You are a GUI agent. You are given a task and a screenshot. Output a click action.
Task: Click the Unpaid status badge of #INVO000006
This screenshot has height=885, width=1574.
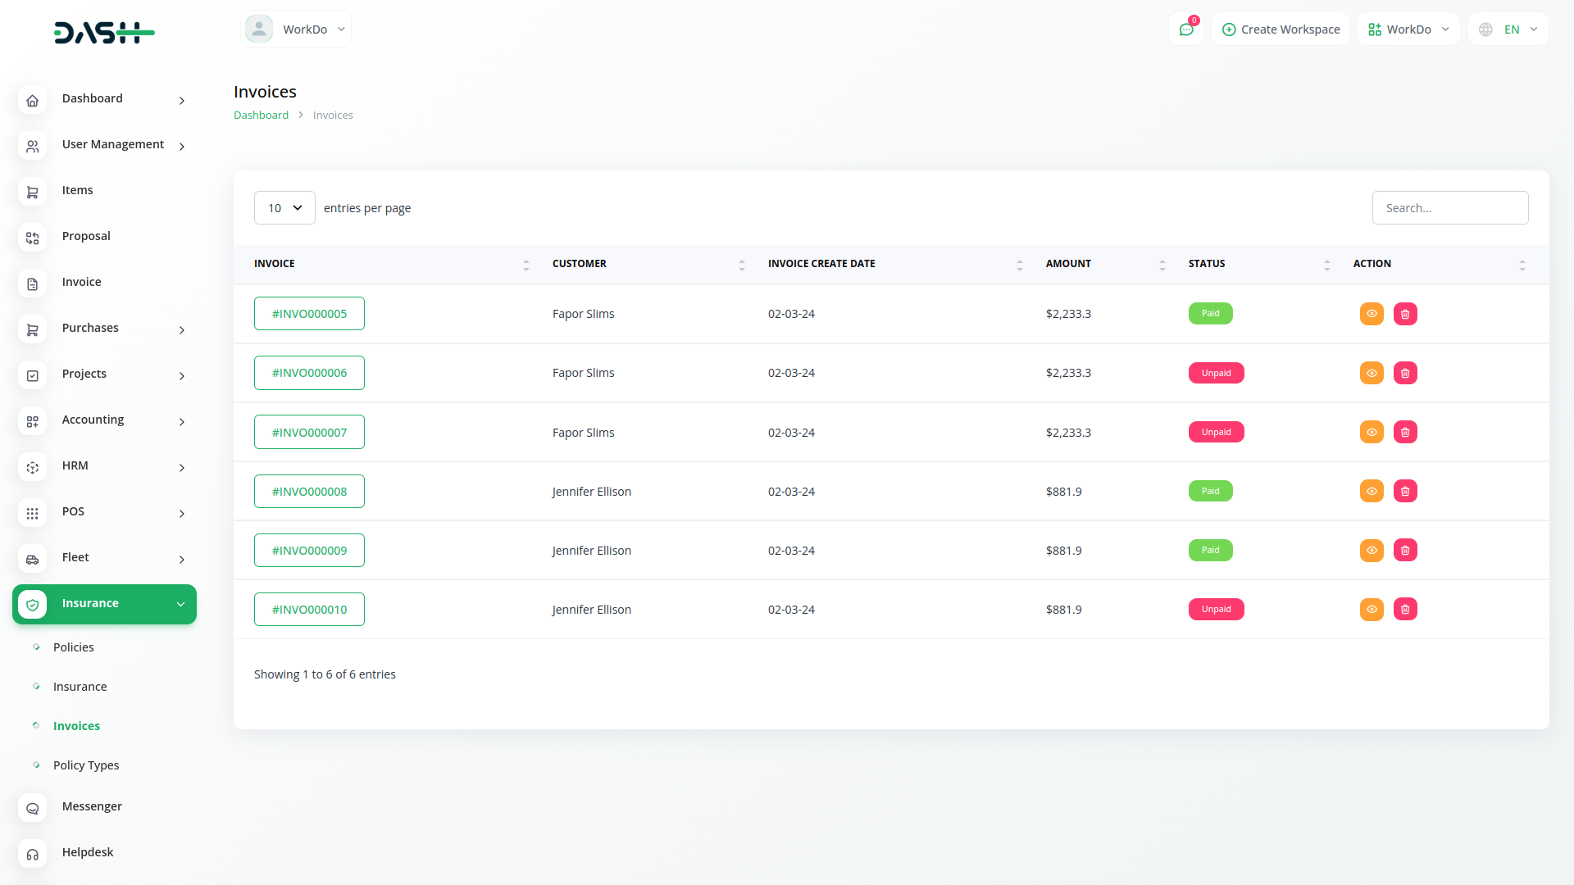coord(1216,373)
